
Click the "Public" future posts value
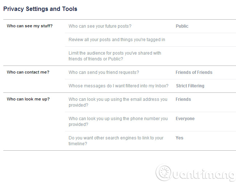182,26
